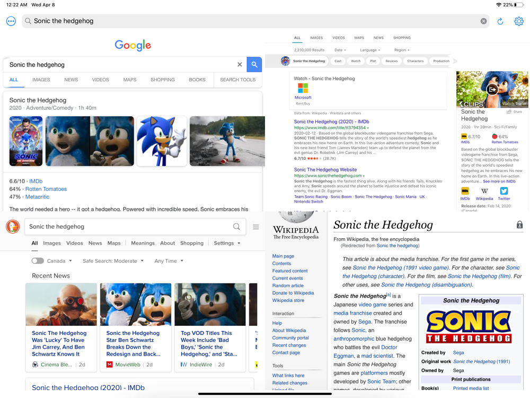
Task: Switch to Google IMAGES tab
Action: click(41, 80)
